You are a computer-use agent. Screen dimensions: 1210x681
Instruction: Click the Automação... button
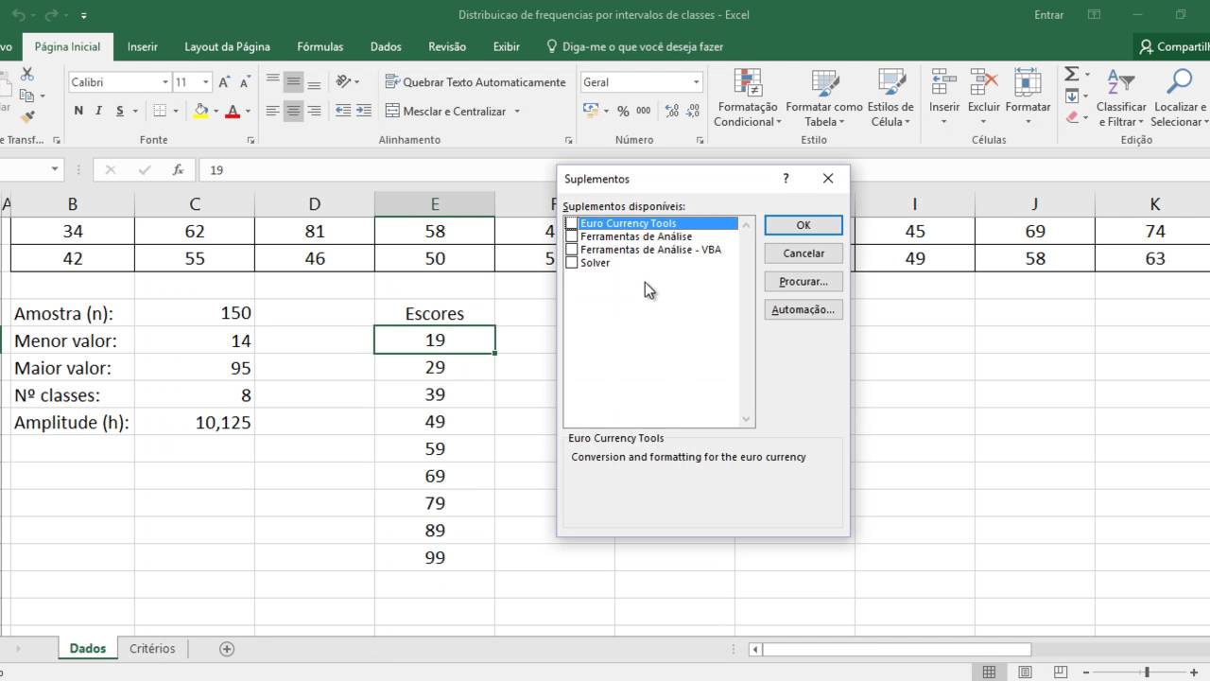[804, 310]
